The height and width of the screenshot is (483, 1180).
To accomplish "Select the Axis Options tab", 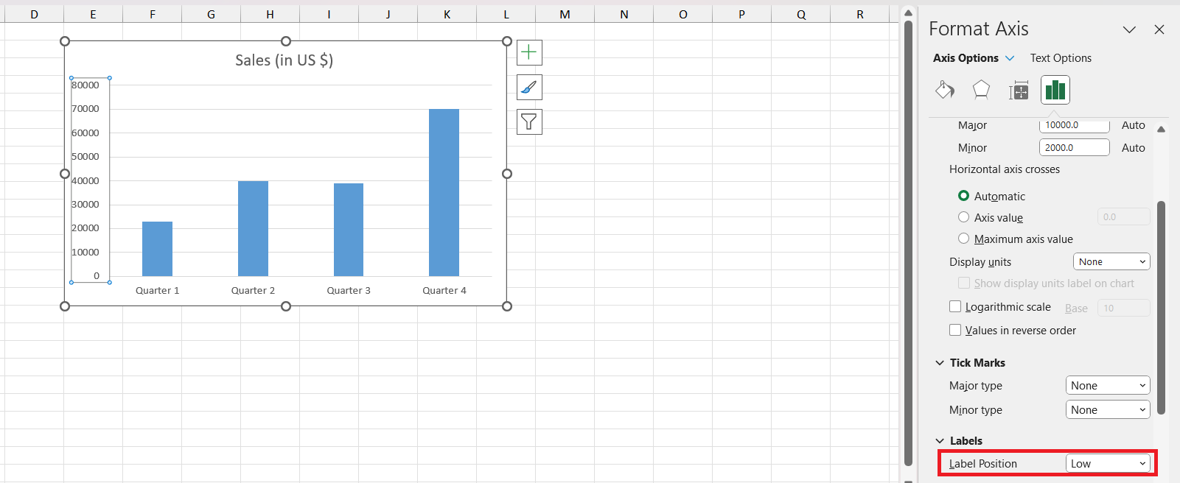I will coord(966,58).
